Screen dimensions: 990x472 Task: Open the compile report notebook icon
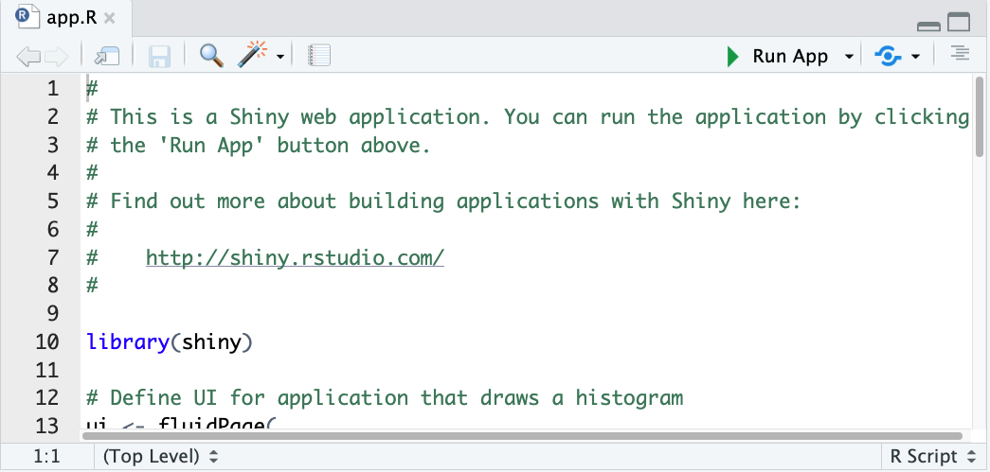point(319,56)
